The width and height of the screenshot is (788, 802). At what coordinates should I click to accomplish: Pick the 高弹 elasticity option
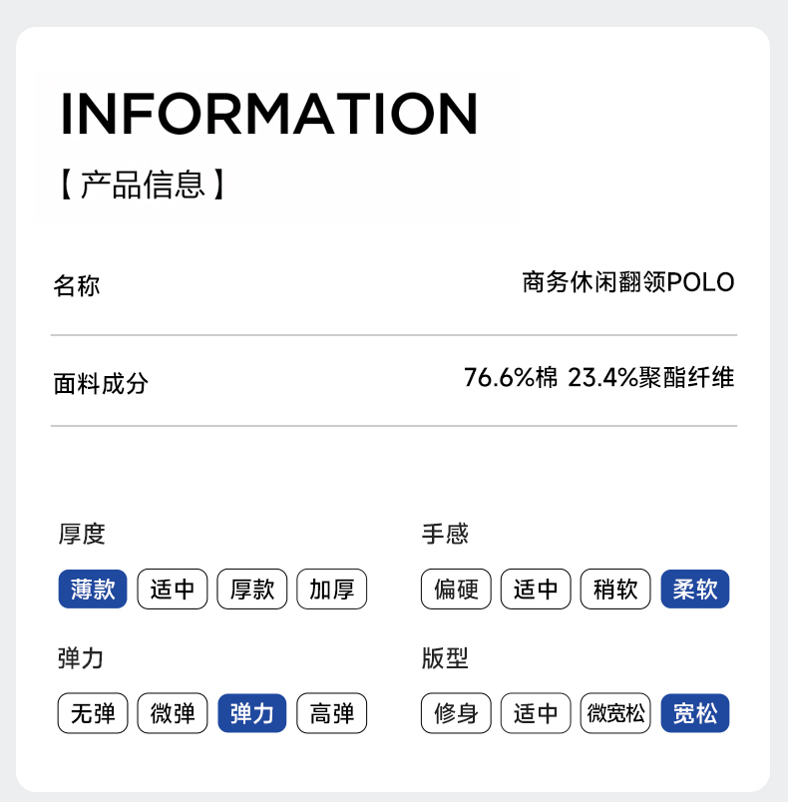(332, 714)
